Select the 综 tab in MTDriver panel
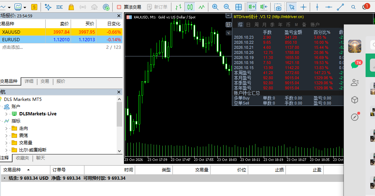The image size is (375, 196). [240, 25]
